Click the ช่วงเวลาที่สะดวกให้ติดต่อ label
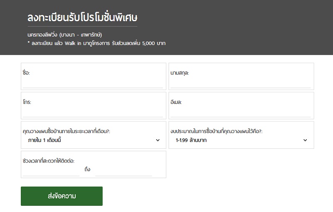333x212 pixels. [49, 161]
